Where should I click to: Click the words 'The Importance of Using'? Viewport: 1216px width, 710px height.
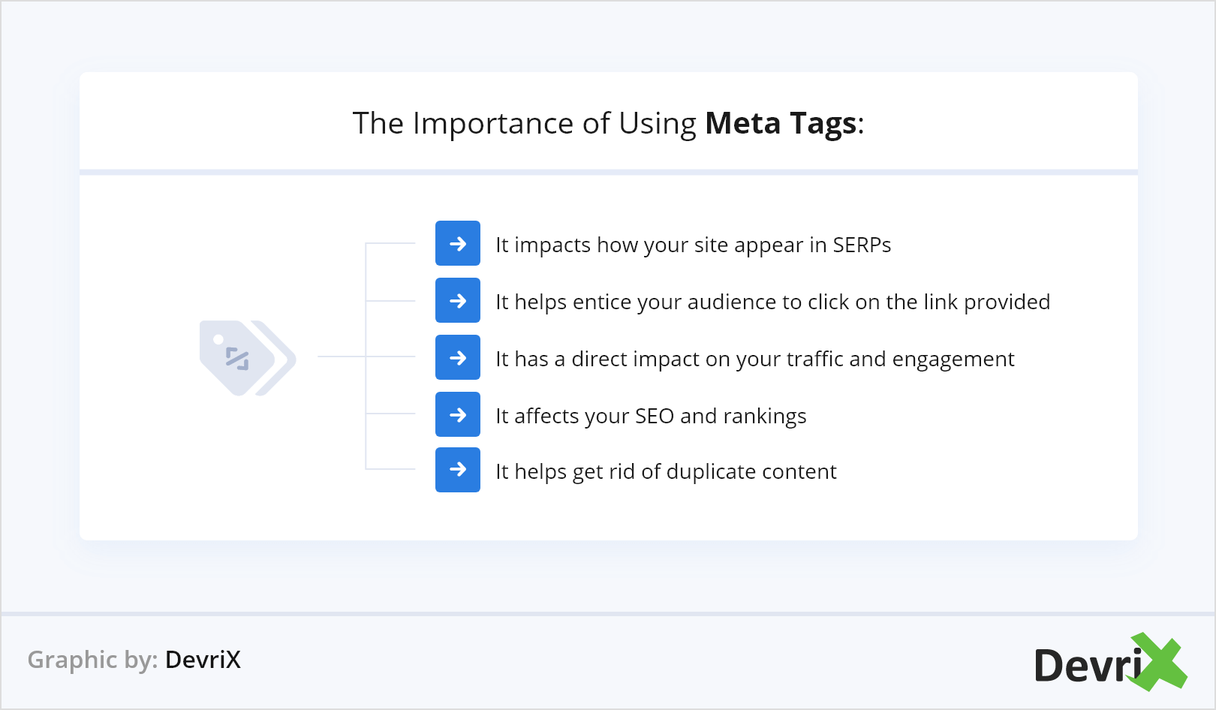[524, 123]
